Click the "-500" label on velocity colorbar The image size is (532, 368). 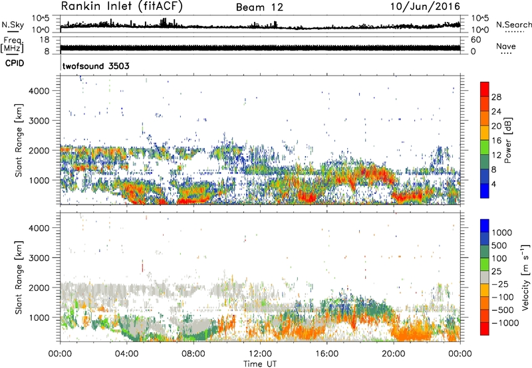(503, 310)
